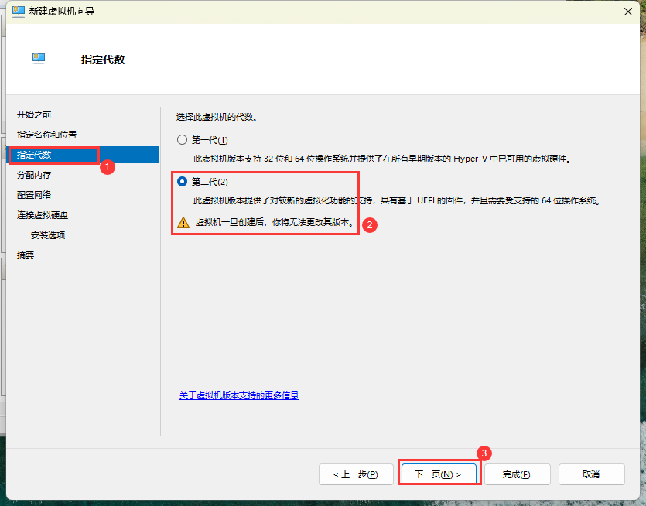
Task: Click the warning text 虚拟机一旦创建后，你将无法更改其版本
Action: (x=275, y=223)
